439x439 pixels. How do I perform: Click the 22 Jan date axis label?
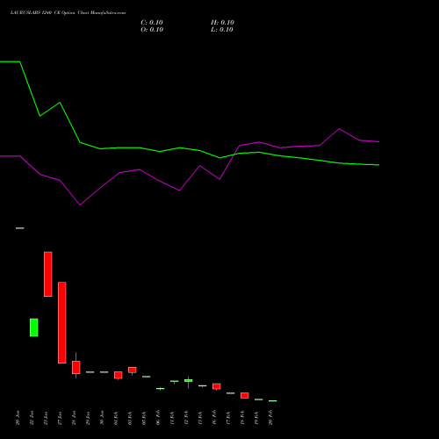[32, 418]
